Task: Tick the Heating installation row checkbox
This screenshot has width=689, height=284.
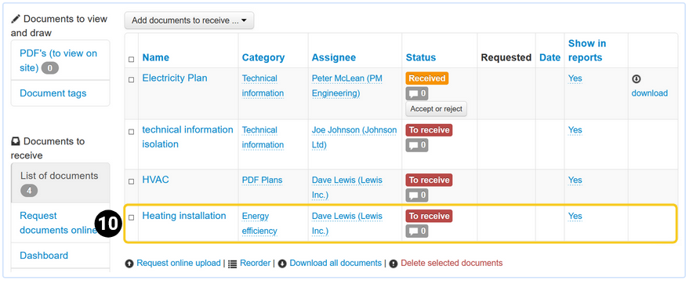Action: 131,217
